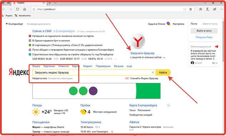
Task: Expand the Карта Екатеринбурга block chevron
Action: [x=168, y=106]
